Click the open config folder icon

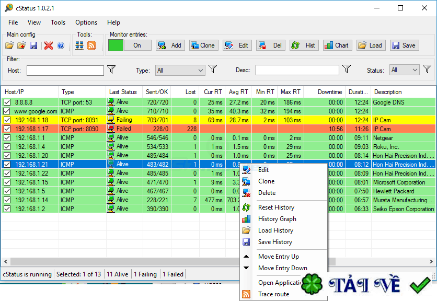(x=9, y=45)
